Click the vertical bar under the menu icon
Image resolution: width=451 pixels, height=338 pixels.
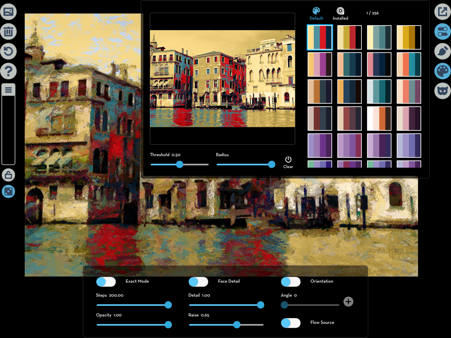click(8, 131)
